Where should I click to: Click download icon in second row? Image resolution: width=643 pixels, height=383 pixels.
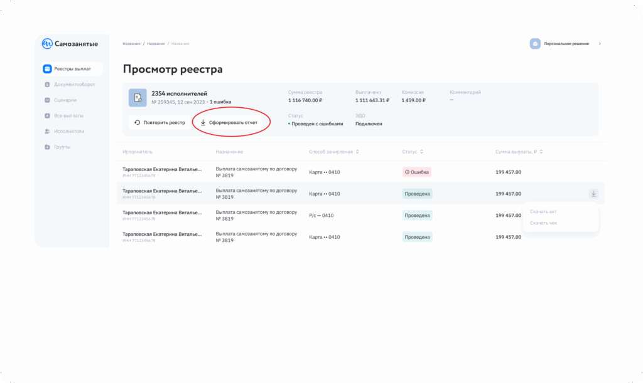(593, 194)
